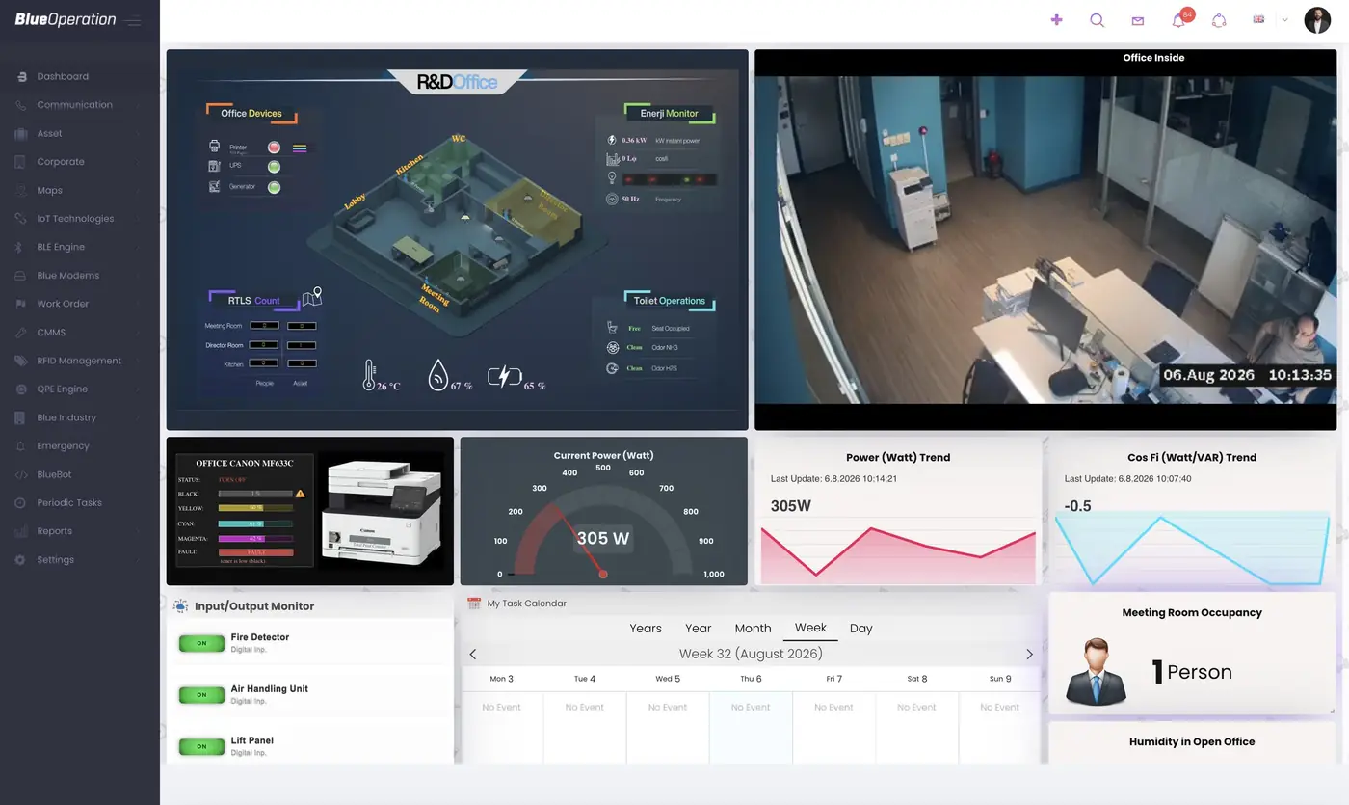Click the Cos Fi Trend chart line
Viewport: 1349px width, 805px height.
(1192, 550)
